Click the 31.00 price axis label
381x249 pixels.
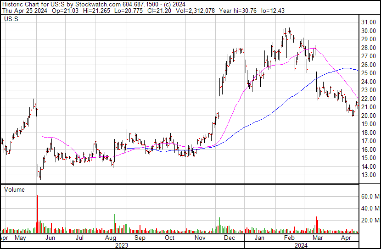pyautogui.click(x=369, y=22)
